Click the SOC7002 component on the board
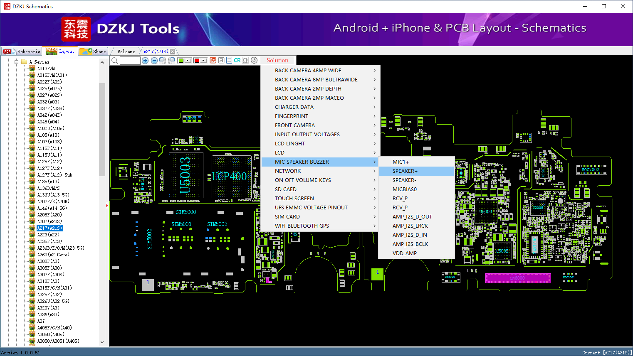Image resolution: width=633 pixels, height=356 pixels. point(591,169)
